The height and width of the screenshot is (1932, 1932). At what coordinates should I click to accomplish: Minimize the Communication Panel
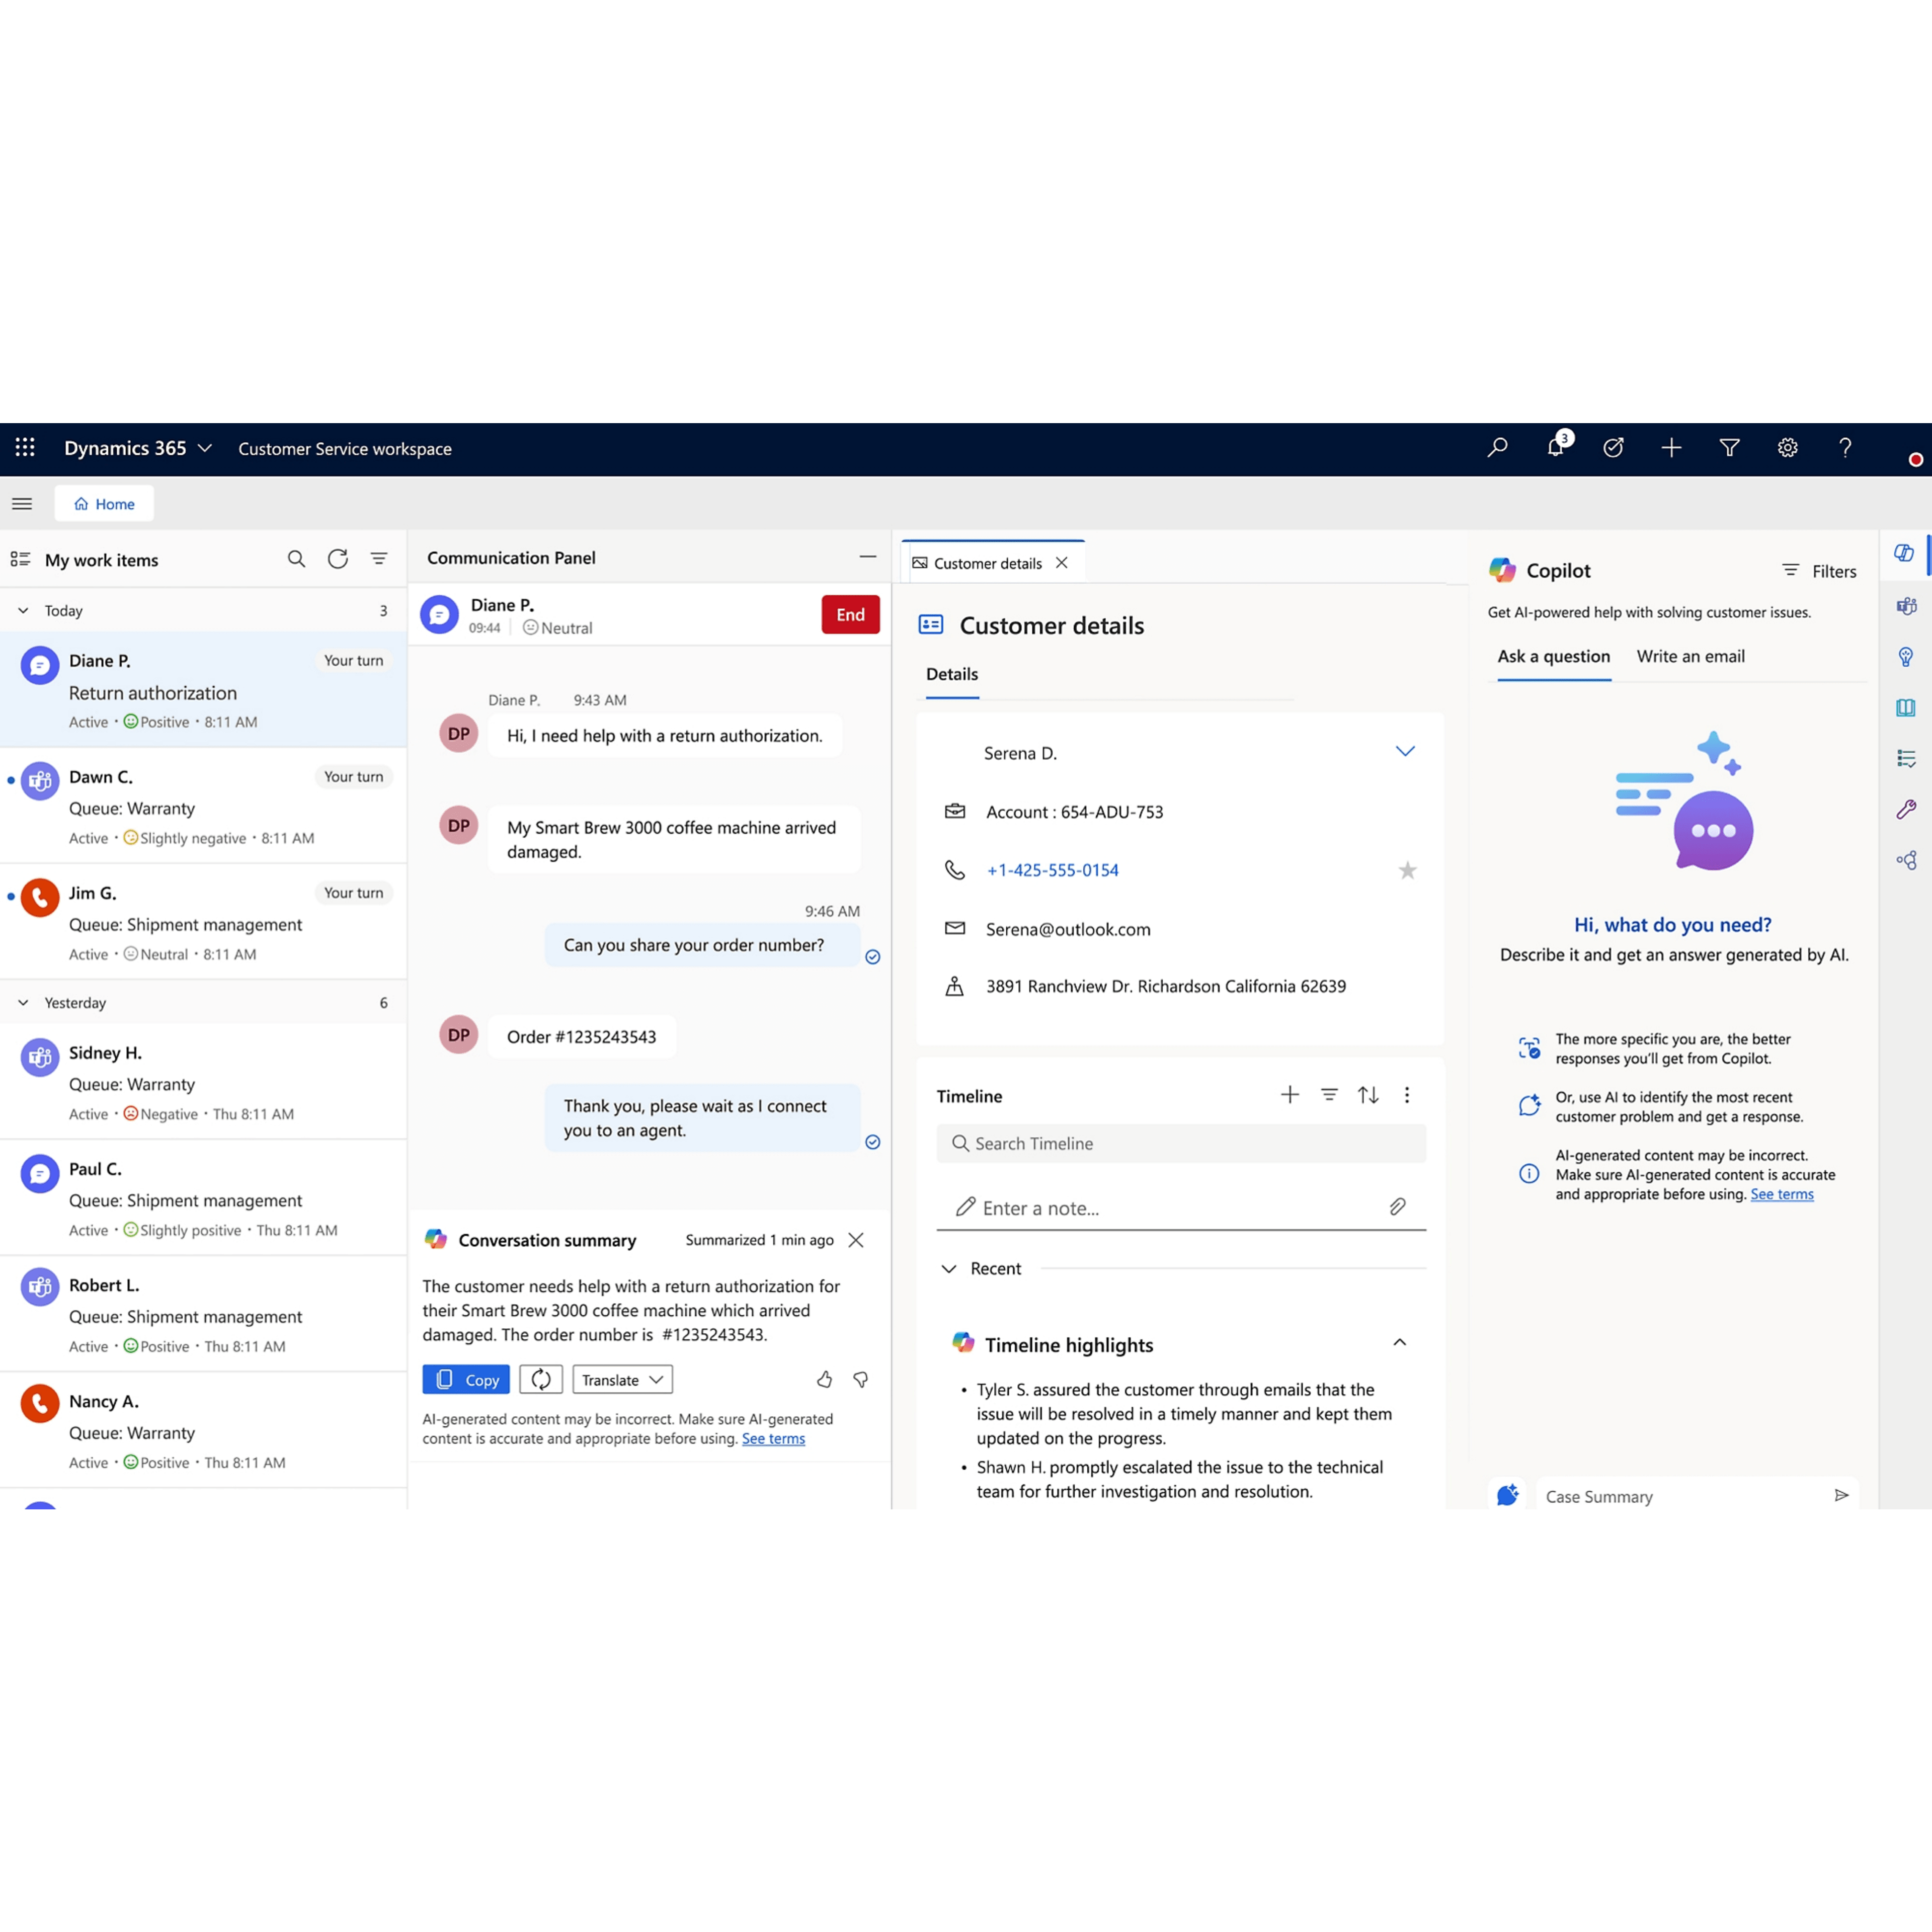[x=868, y=557]
